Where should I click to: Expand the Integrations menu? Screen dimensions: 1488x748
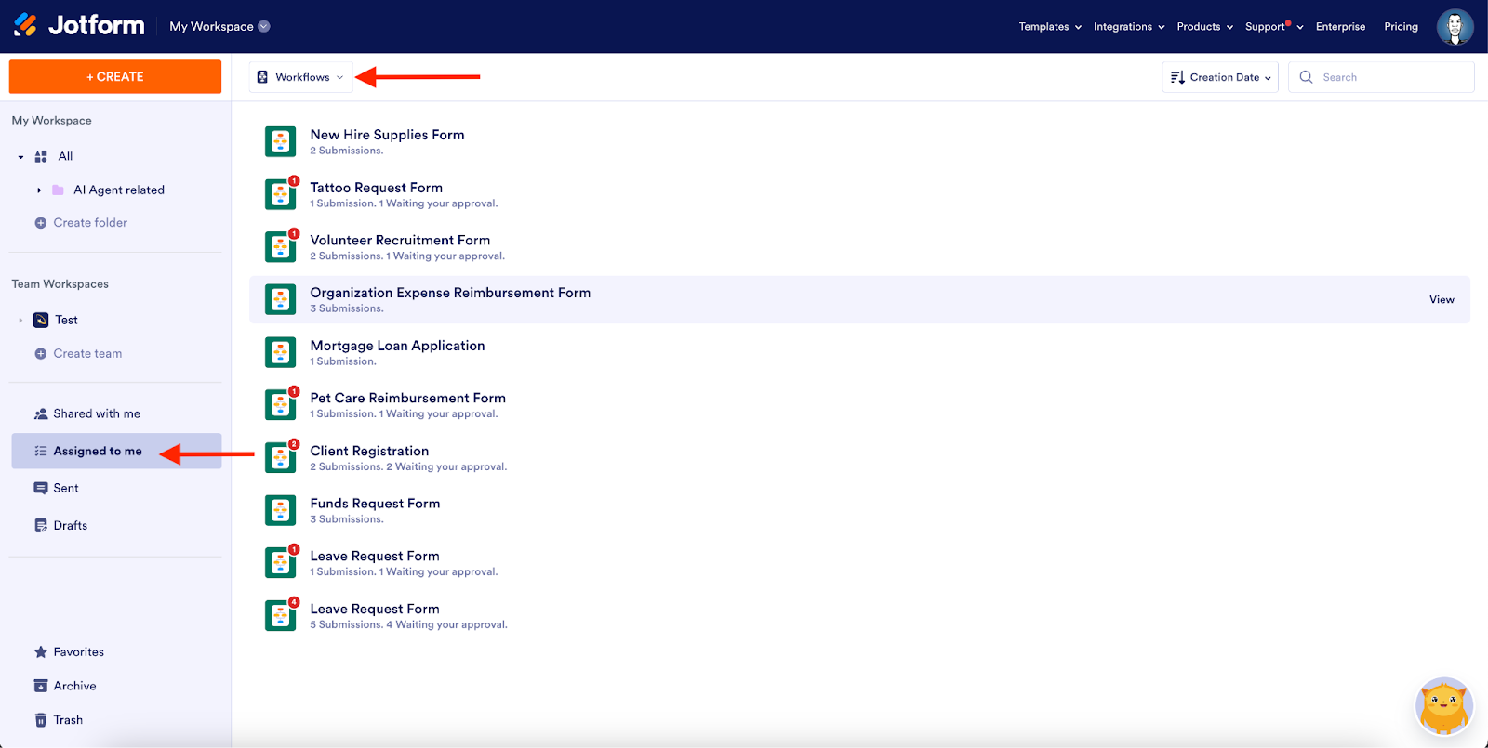(1129, 27)
